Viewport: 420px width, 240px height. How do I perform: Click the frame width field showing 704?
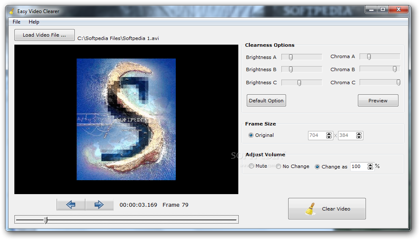tap(317, 135)
